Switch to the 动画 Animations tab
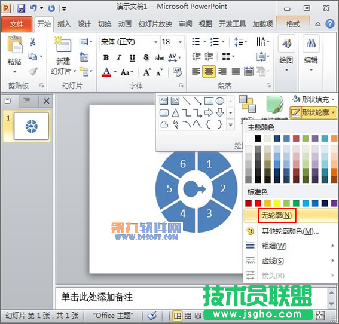 pyautogui.click(x=125, y=24)
